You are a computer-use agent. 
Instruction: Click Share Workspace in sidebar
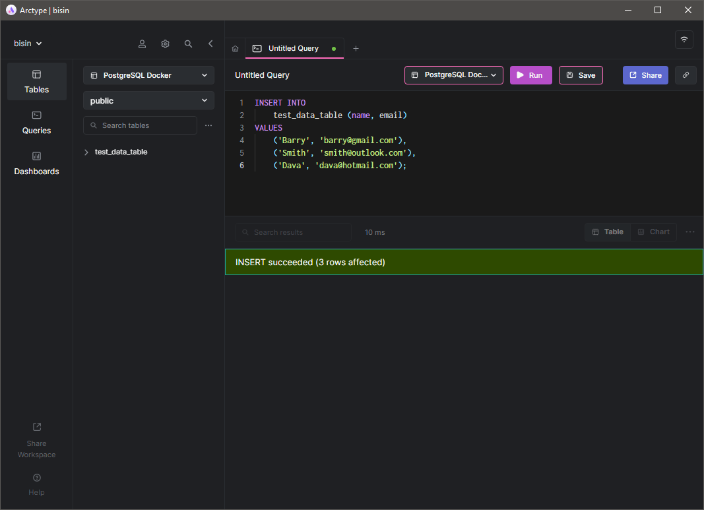37,441
